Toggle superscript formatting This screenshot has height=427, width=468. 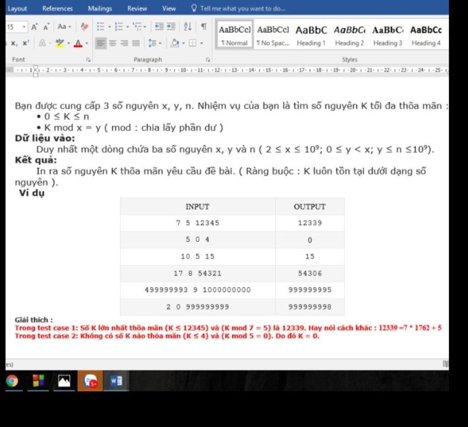click(x=26, y=43)
